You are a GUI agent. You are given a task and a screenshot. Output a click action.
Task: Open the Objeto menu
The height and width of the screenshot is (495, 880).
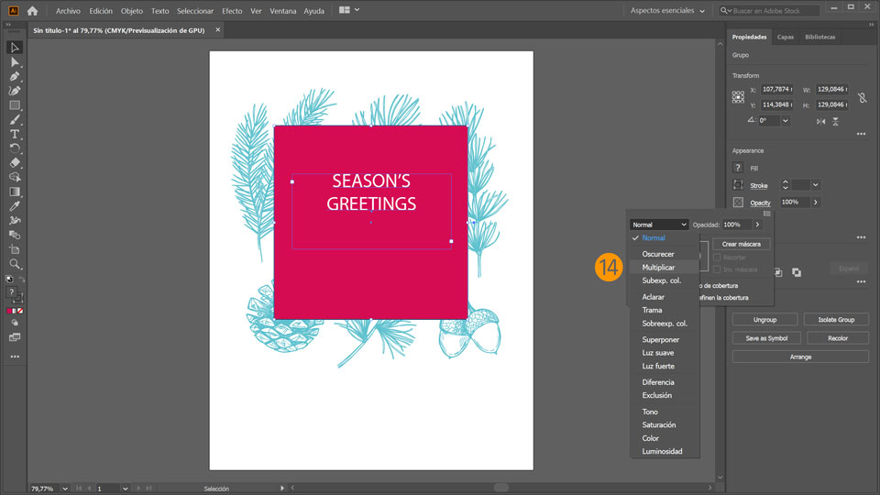(132, 11)
